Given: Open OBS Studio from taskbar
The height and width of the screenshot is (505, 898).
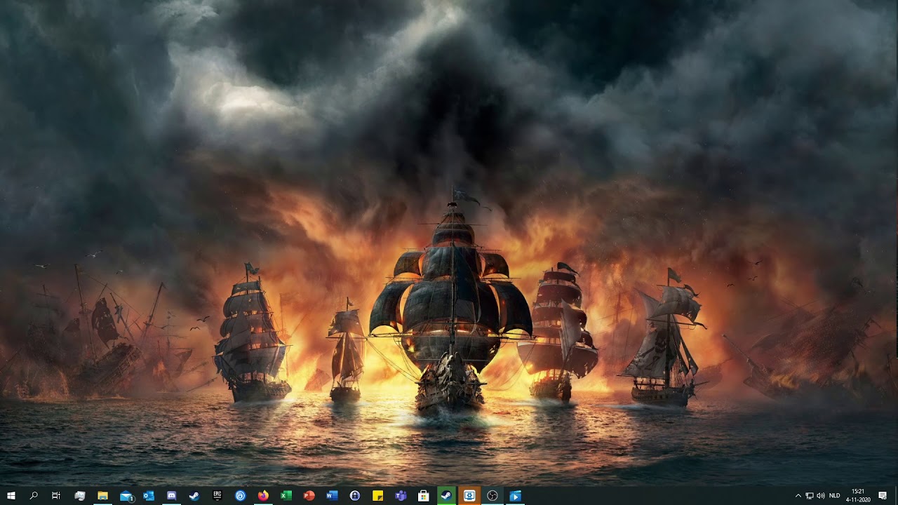Looking at the screenshot, I should (492, 496).
